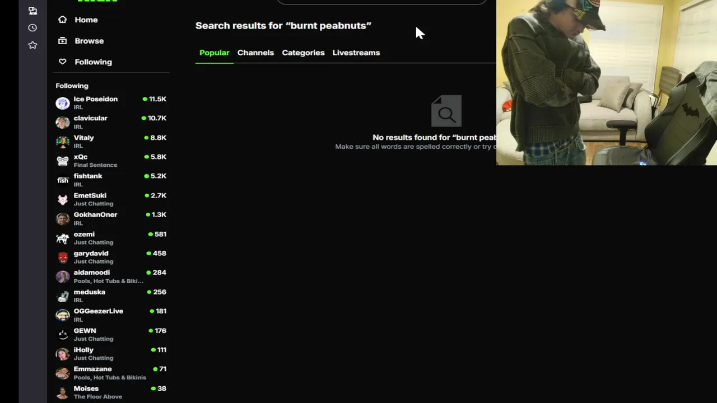Open Moises's channel avatar
This screenshot has width=717, height=403.
coord(63,392)
